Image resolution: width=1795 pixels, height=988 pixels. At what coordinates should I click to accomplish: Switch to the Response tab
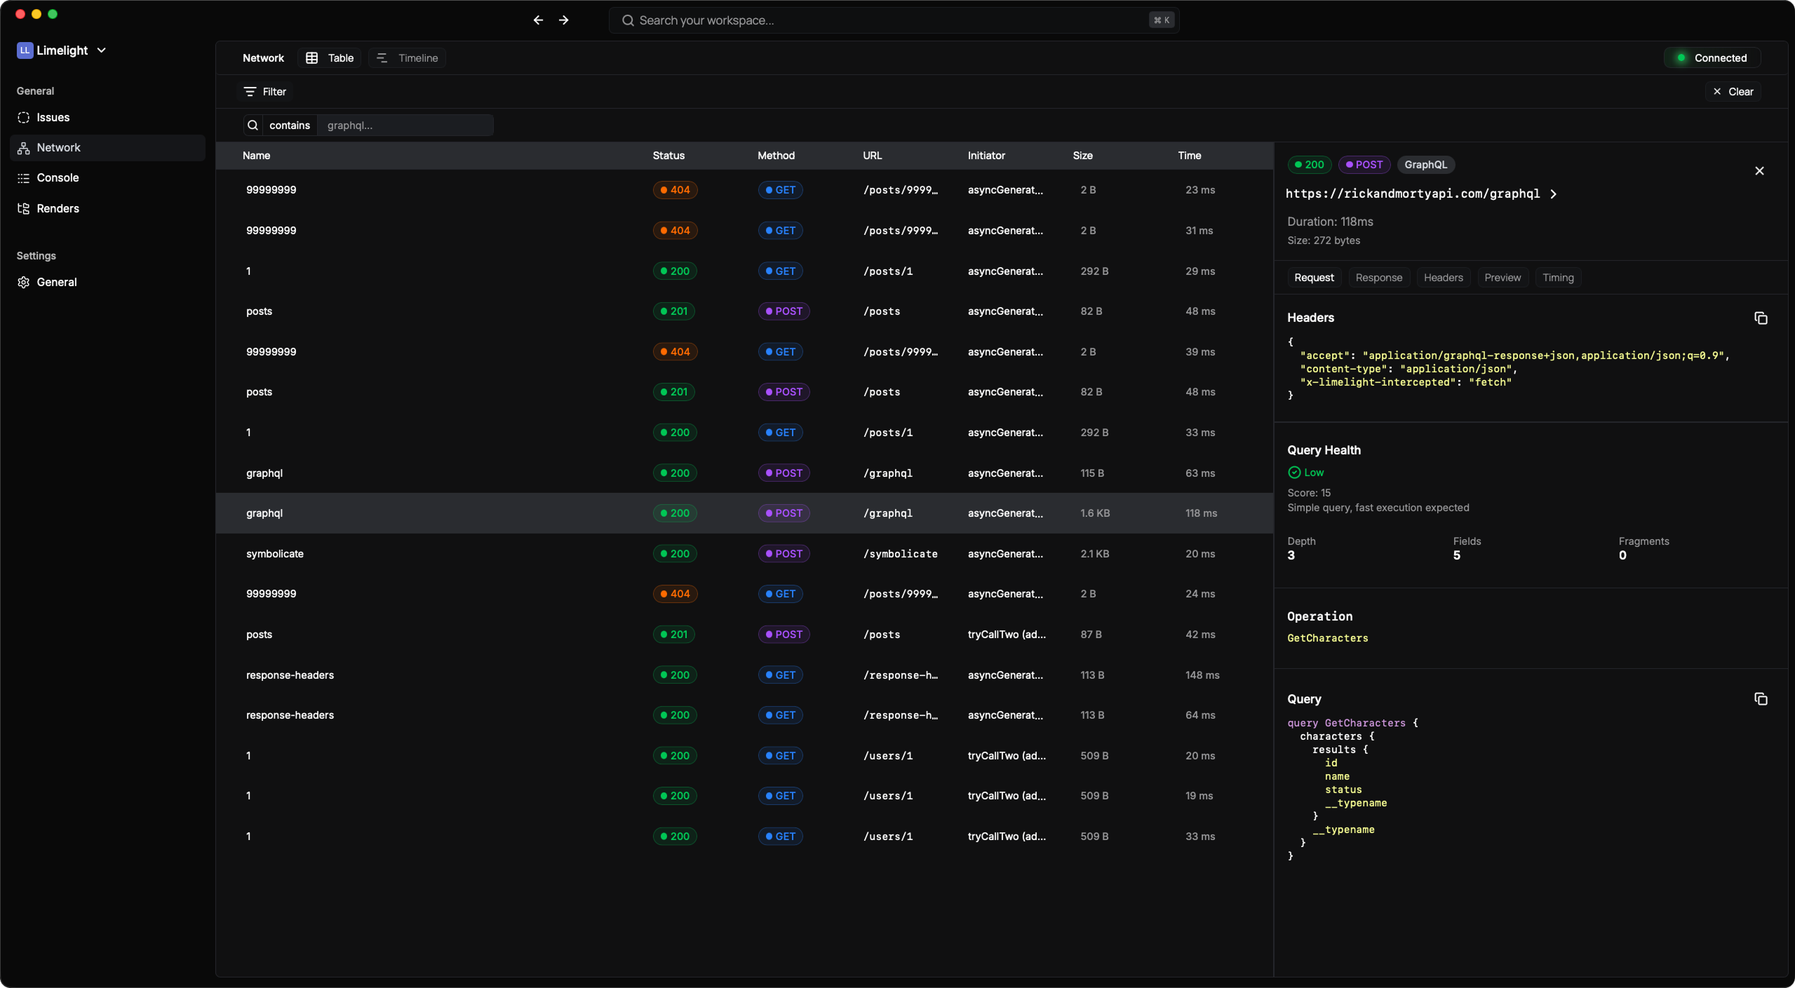[x=1378, y=277]
